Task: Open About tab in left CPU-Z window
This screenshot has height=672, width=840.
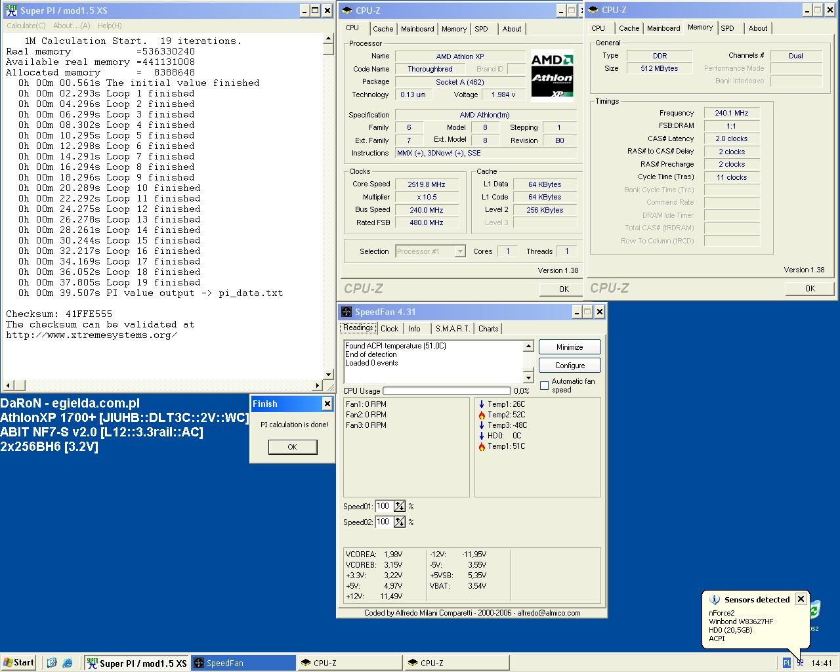Action: click(x=512, y=29)
